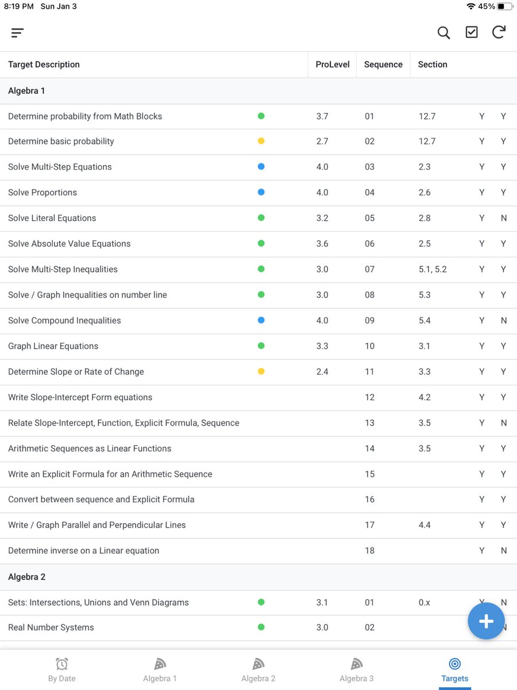
Task: Tap blue dot for Solve Proportions
Action: 261,192
